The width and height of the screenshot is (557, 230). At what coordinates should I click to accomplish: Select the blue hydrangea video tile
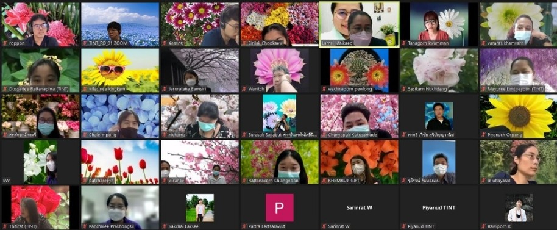coord(120,116)
